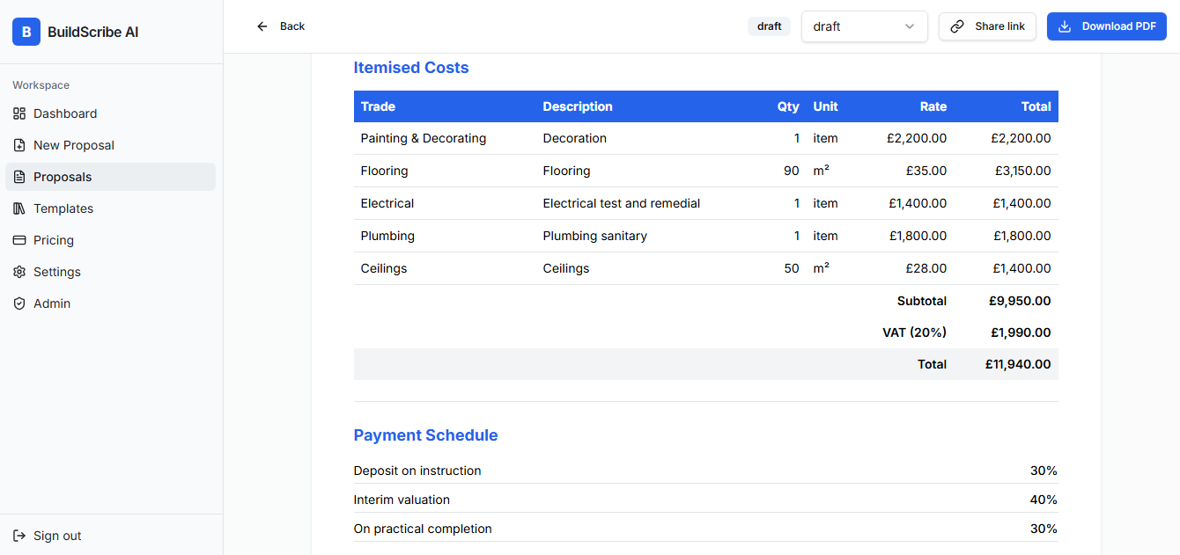Click the Itemised Costs heading

(411, 68)
